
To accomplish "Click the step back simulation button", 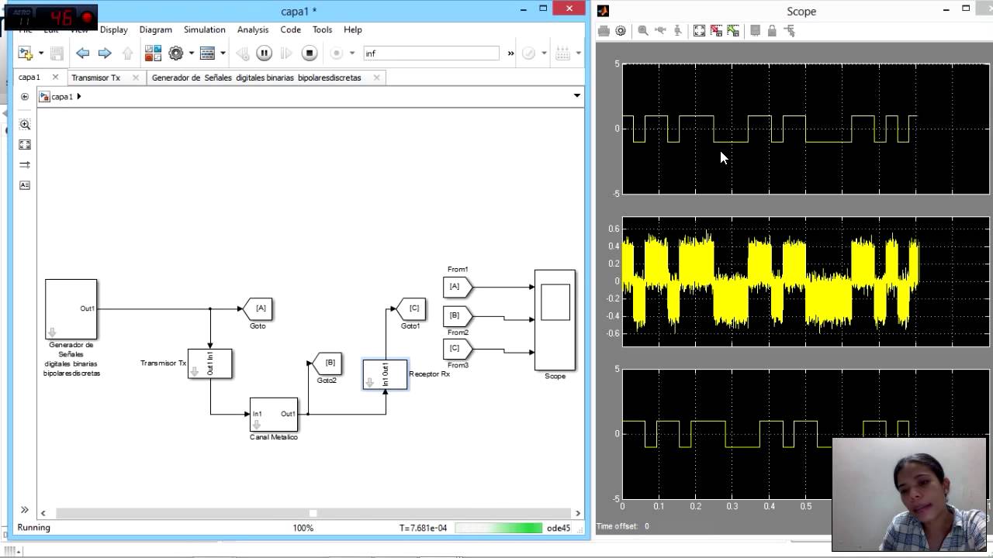I will pyautogui.click(x=242, y=53).
